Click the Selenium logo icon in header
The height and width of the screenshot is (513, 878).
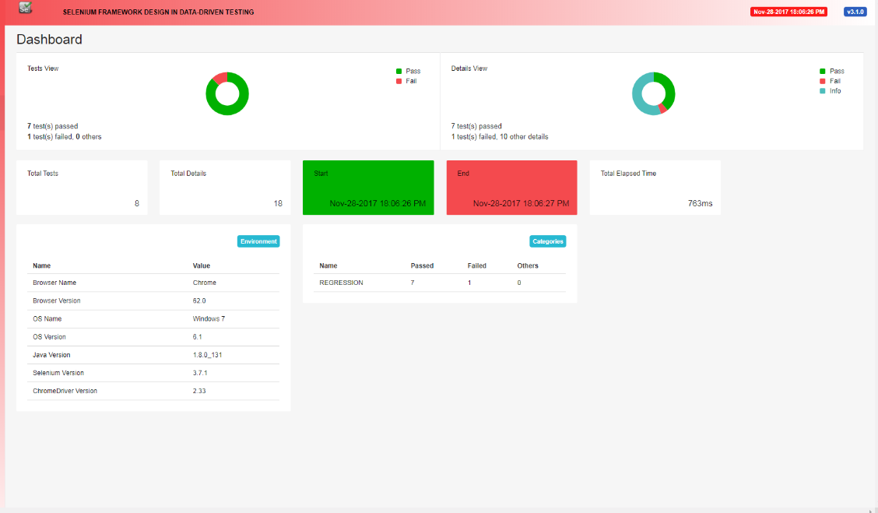25,8
